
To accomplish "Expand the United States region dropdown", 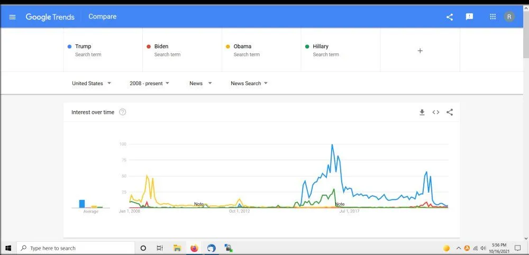I will point(92,84).
